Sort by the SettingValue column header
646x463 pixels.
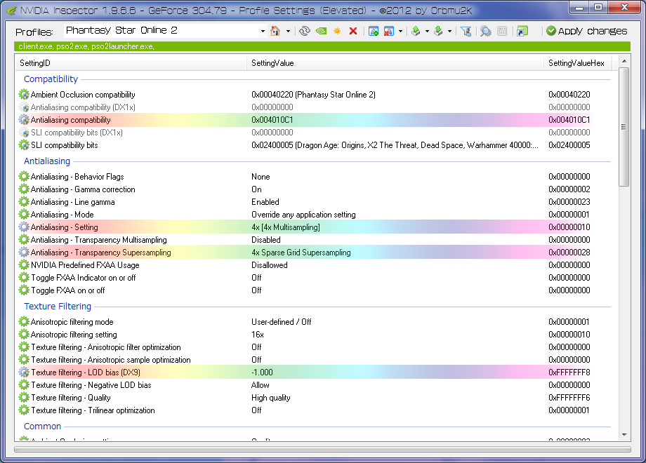click(395, 63)
